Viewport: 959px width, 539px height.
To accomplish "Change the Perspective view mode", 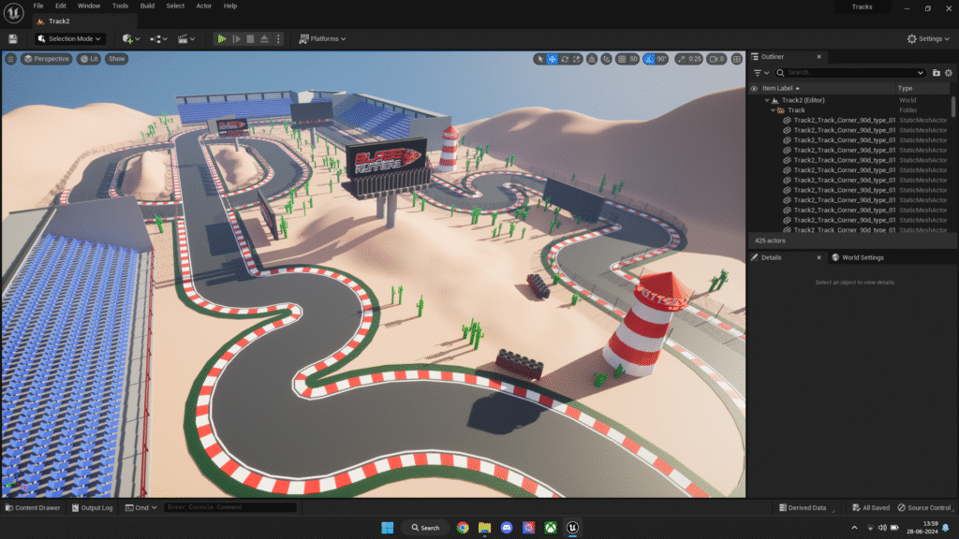I will (47, 59).
